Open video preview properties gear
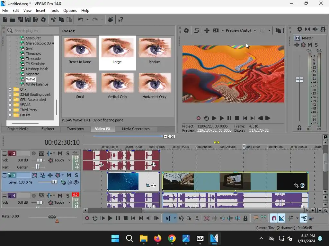 point(186,30)
